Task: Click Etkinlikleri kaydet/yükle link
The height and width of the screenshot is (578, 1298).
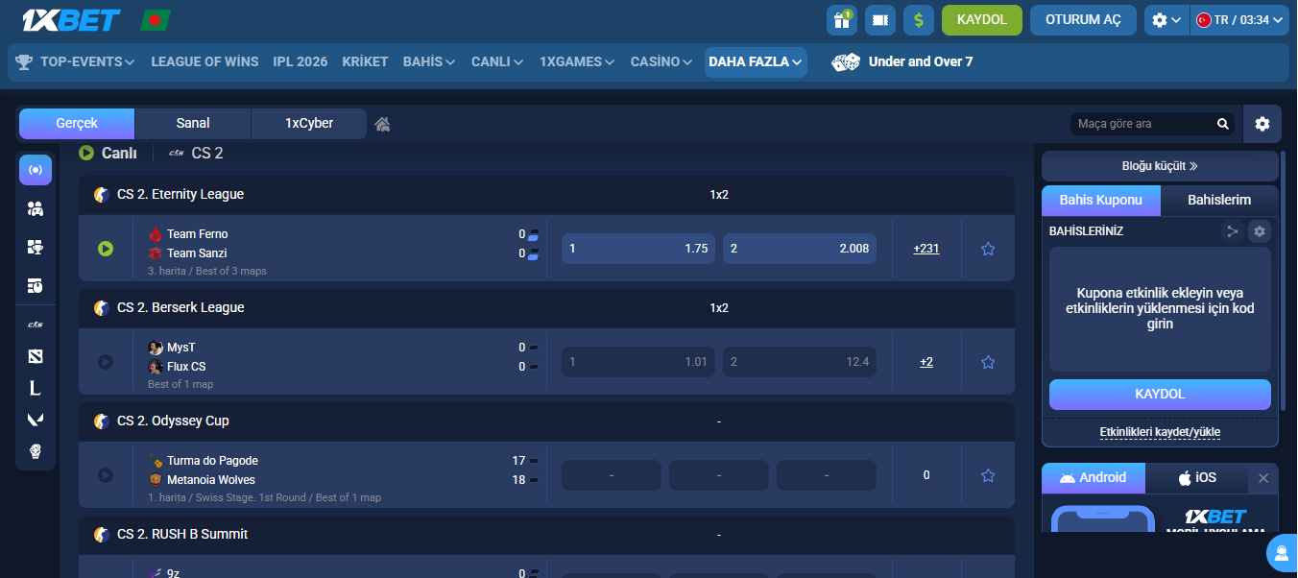Action: [1160, 432]
